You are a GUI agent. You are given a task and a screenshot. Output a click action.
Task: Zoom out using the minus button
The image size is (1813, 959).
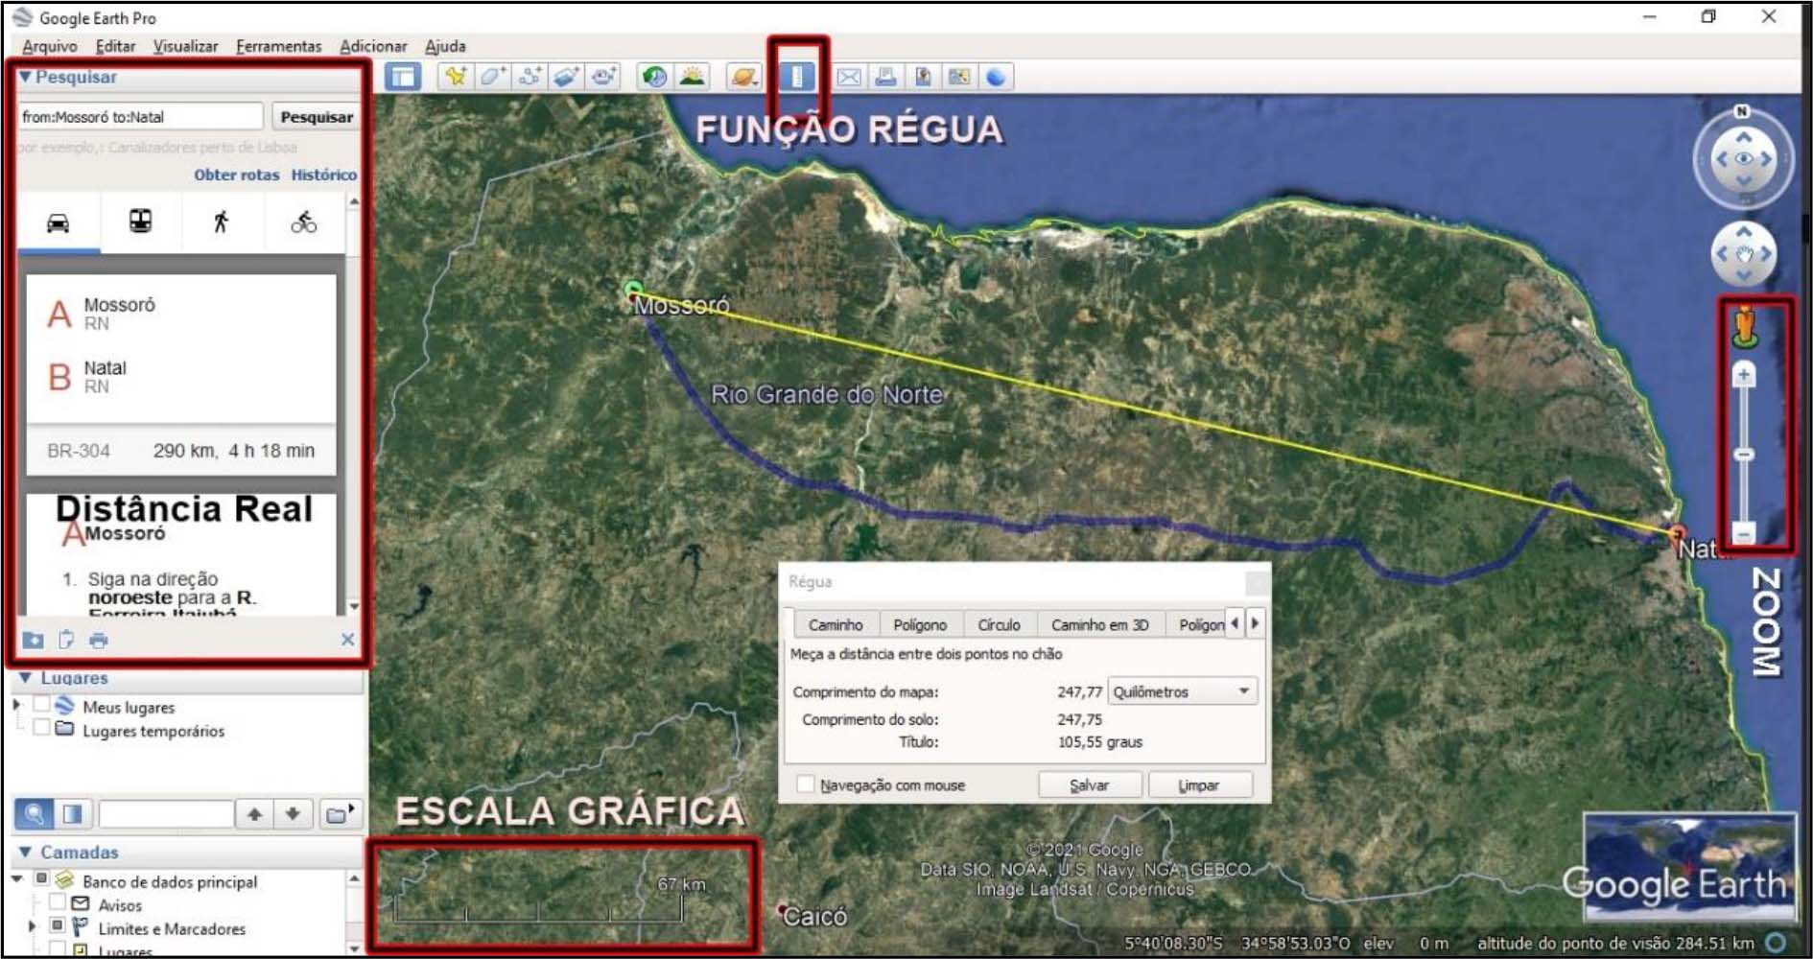point(1744,532)
